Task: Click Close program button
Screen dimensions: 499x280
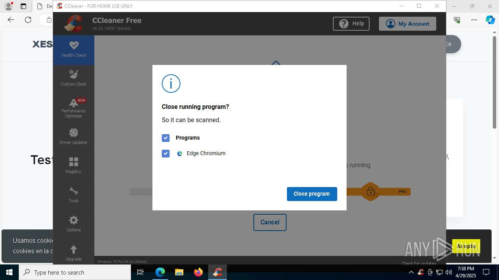Action: [312, 194]
